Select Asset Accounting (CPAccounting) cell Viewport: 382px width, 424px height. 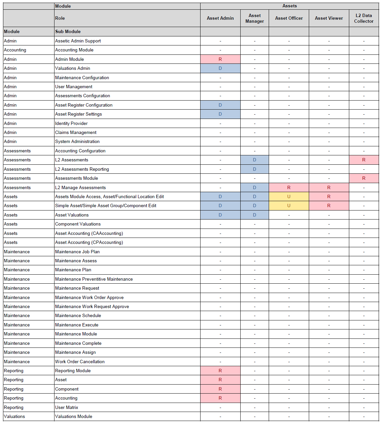coord(127,242)
